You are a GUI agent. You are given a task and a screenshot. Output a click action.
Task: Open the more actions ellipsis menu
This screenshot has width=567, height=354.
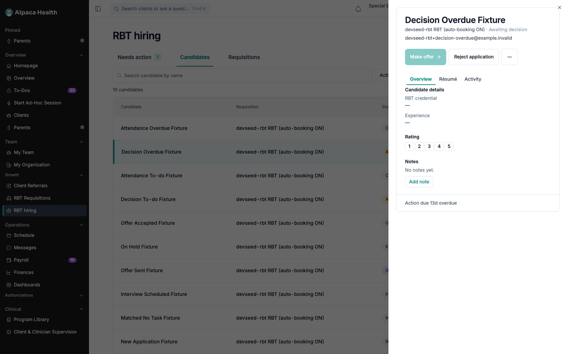(510, 57)
